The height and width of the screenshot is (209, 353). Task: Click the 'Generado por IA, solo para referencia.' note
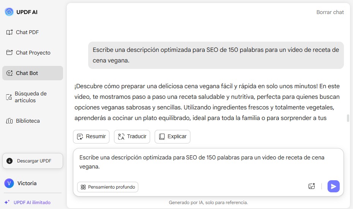point(208,203)
